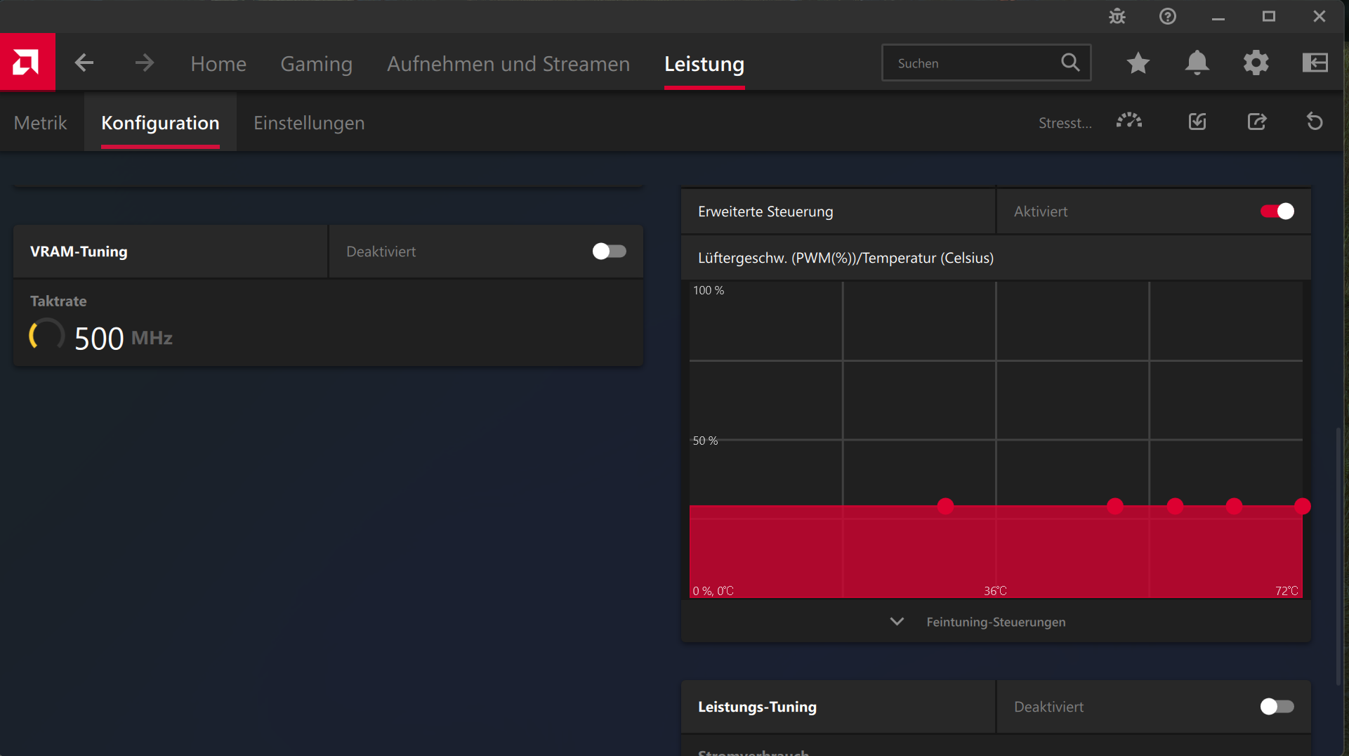Click the reset circular arrow icon

pos(1315,122)
